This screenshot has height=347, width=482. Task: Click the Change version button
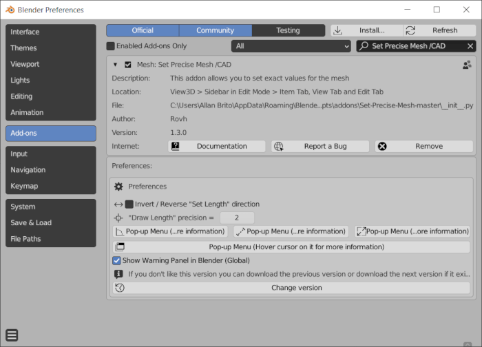tap(291, 288)
